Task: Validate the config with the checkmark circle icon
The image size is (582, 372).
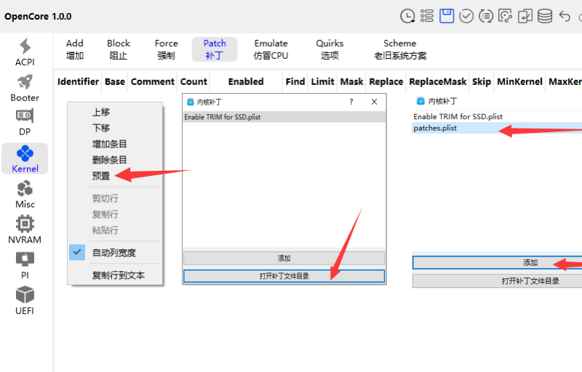Action: 466,16
